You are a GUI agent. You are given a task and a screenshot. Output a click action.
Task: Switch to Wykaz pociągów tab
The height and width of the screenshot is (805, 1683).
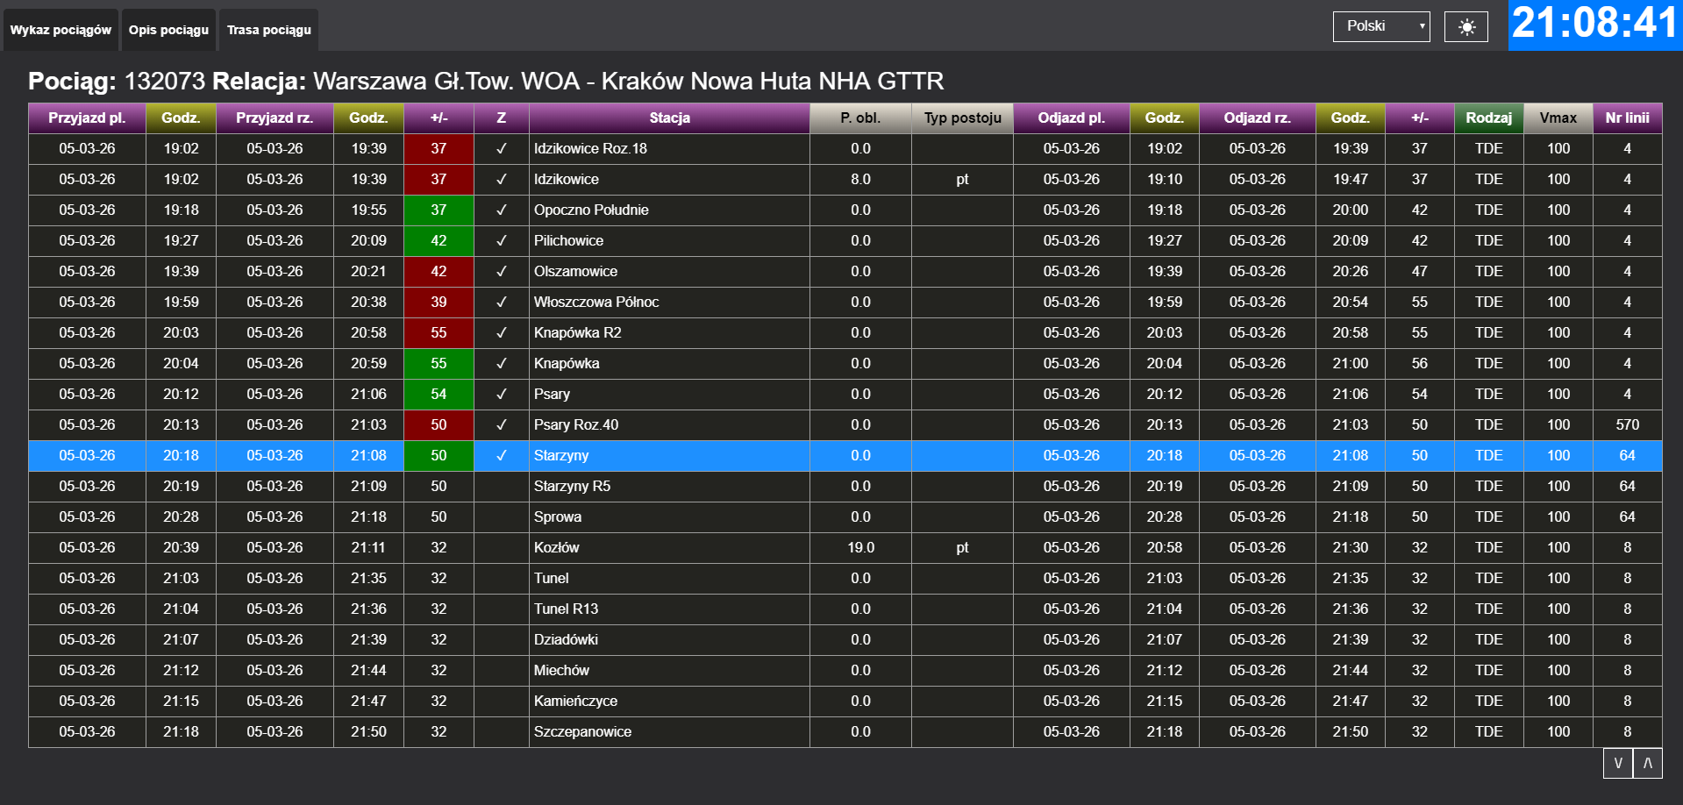[61, 30]
